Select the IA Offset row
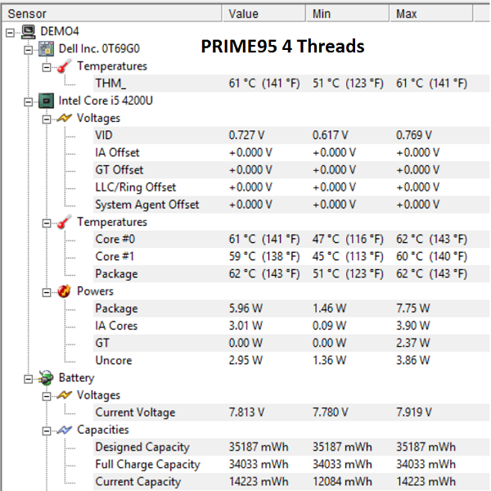Image resolution: width=491 pixels, height=491 pixels. click(x=291, y=152)
